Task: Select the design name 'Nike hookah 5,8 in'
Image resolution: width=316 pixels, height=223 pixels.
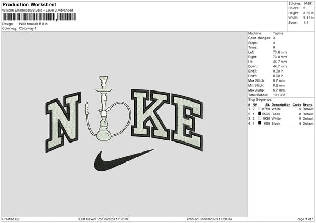Action: pyautogui.click(x=34, y=24)
